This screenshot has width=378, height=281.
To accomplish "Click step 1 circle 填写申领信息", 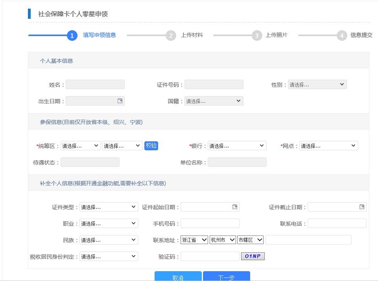I will pyautogui.click(x=72, y=36).
